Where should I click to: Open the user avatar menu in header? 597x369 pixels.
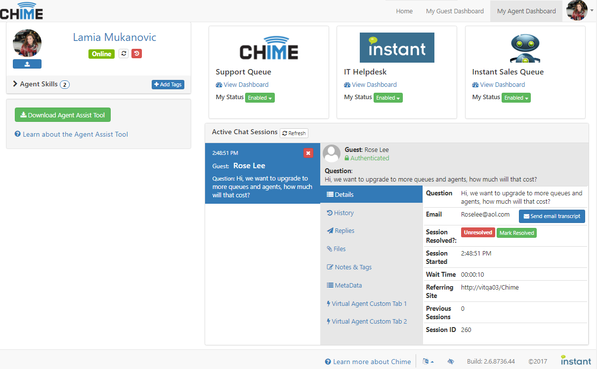[x=580, y=10]
